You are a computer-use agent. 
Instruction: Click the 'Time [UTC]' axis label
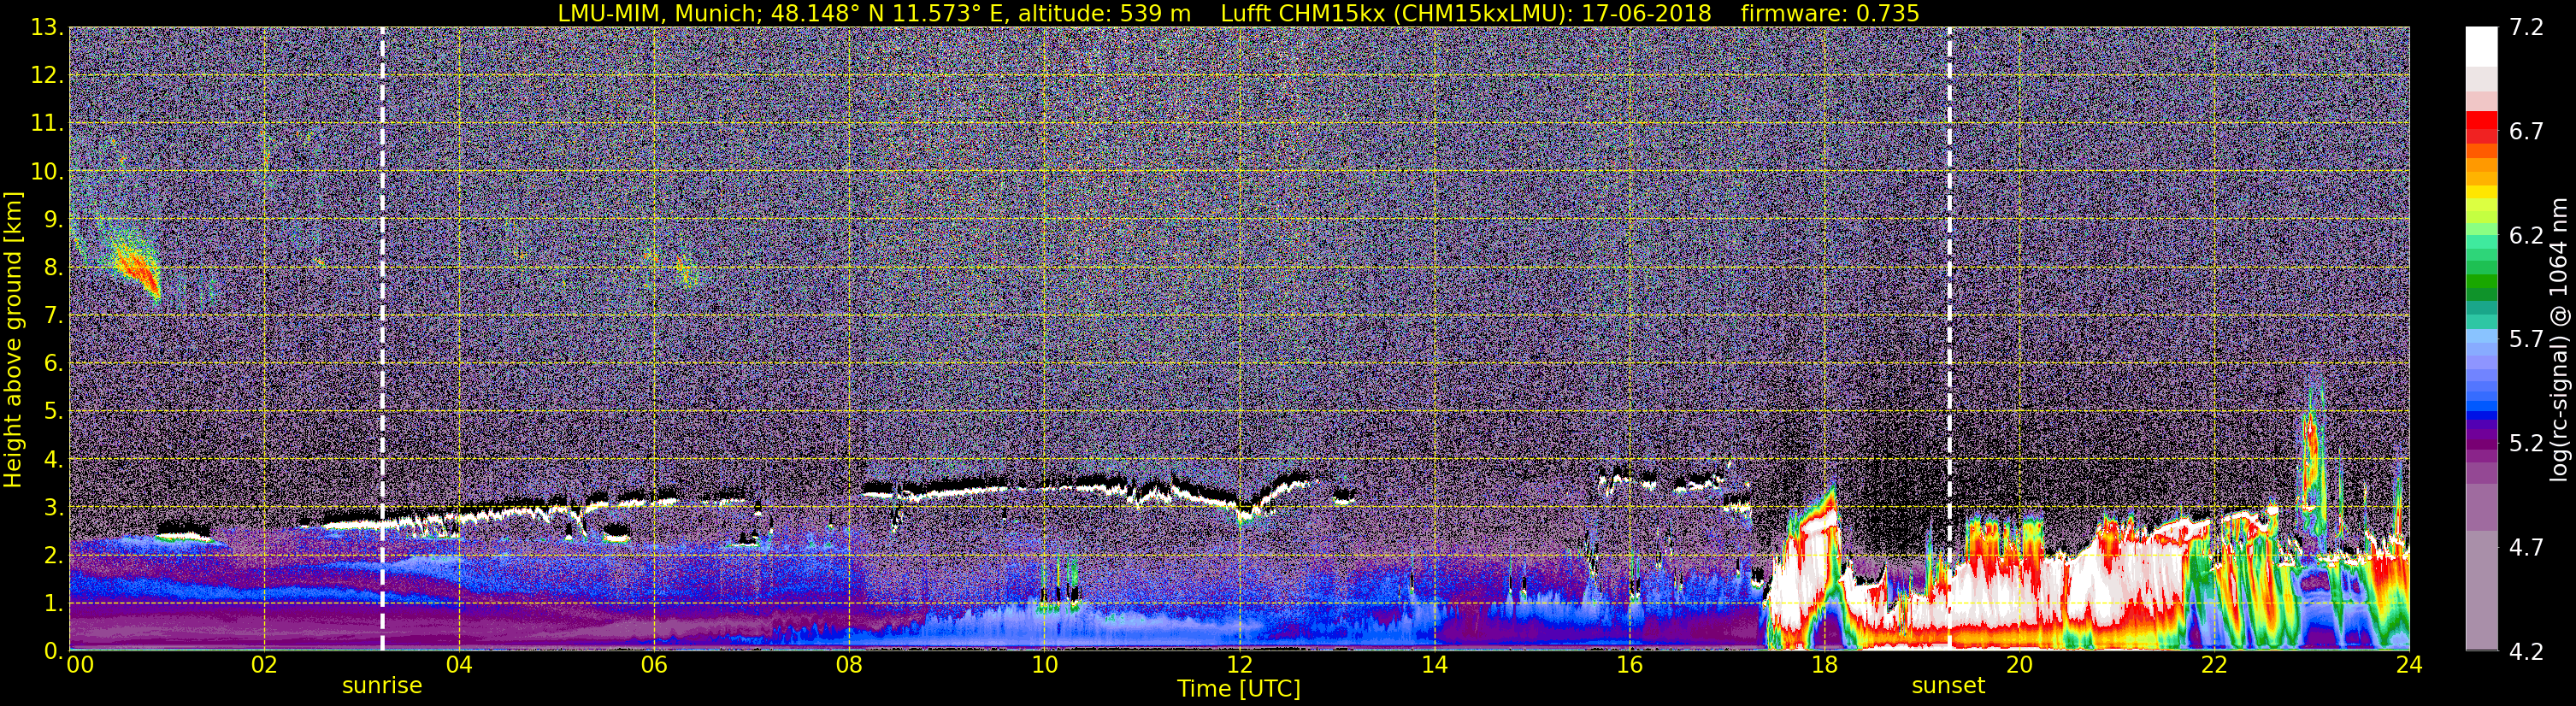(x=1239, y=688)
